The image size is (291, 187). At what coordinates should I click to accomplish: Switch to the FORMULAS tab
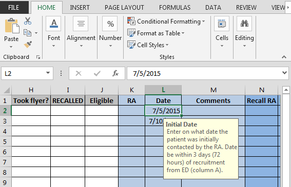click(x=174, y=7)
